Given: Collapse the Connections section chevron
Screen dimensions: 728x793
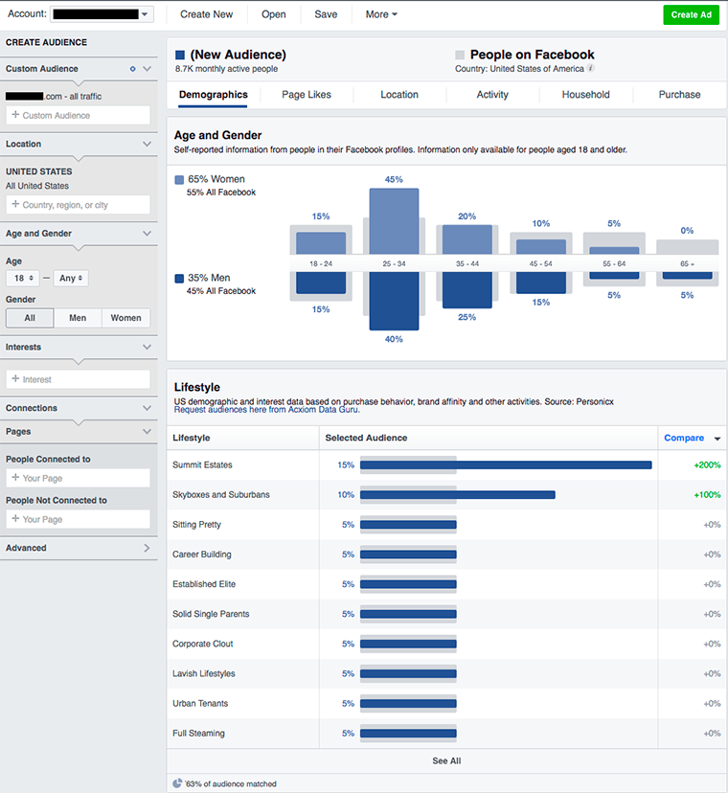Looking at the screenshot, I should point(148,408).
